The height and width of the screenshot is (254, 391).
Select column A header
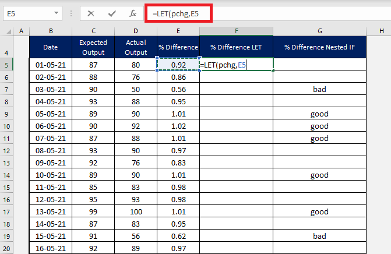point(21,31)
